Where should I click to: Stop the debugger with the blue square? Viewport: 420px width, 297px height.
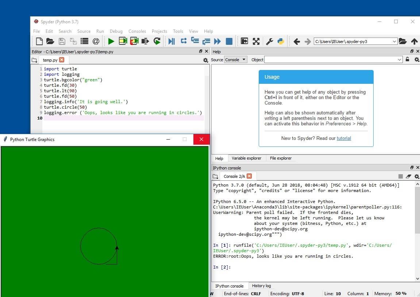(229, 41)
